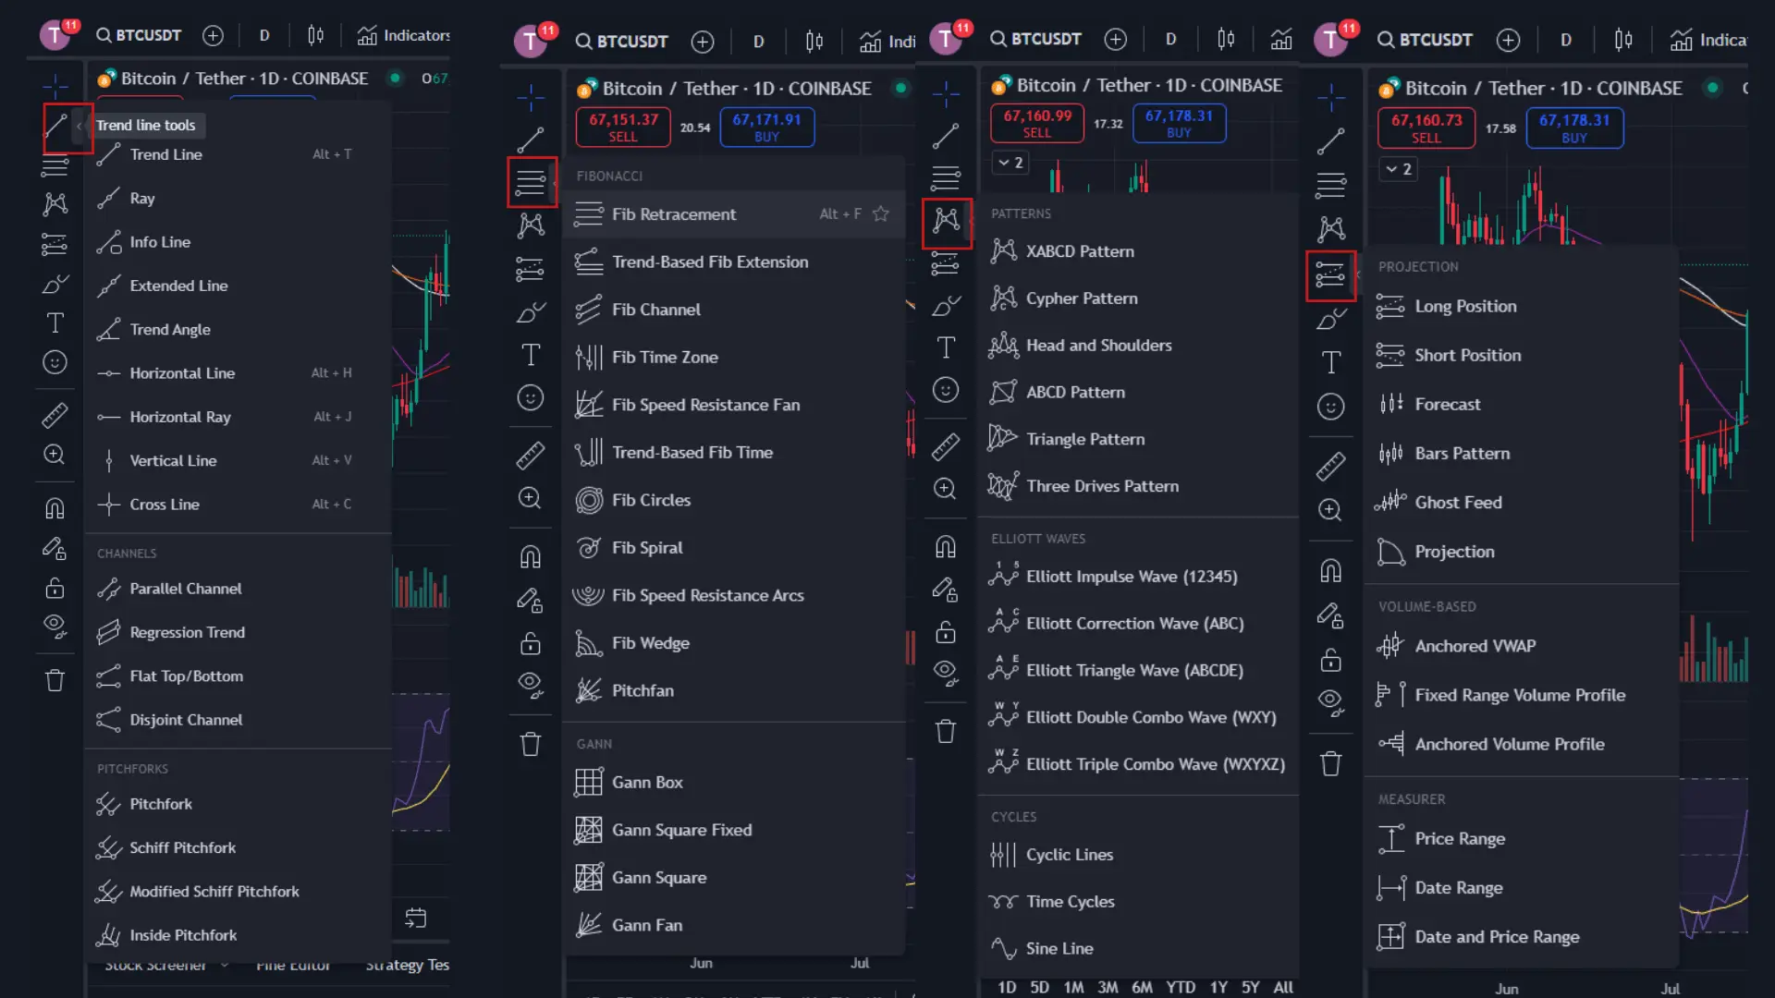
Task: Select the ruler Measure tool in the Trend line tools panel
Action: point(55,416)
